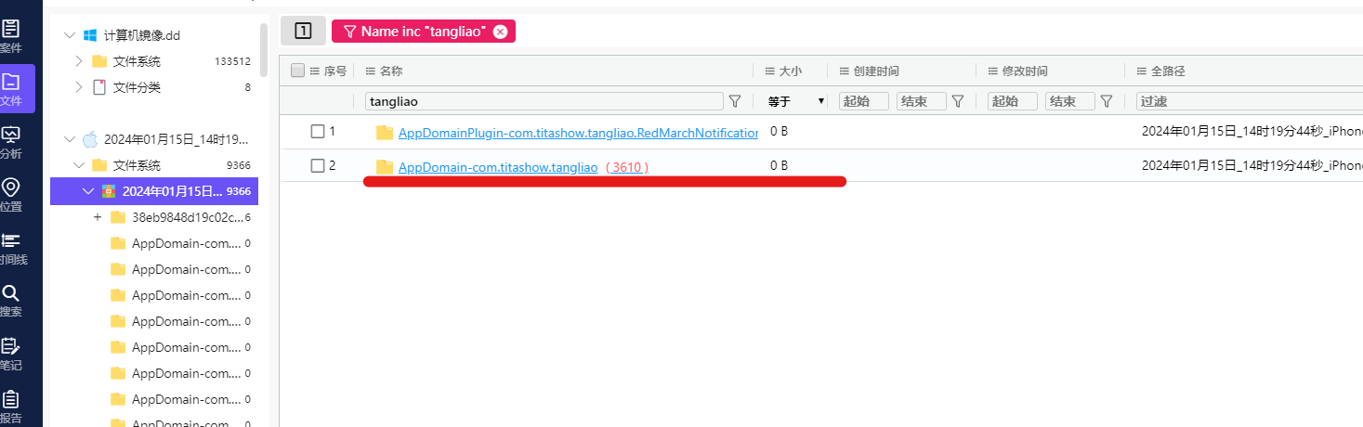
Task: Click the count 8 beside 文件分类
Action: click(x=248, y=87)
